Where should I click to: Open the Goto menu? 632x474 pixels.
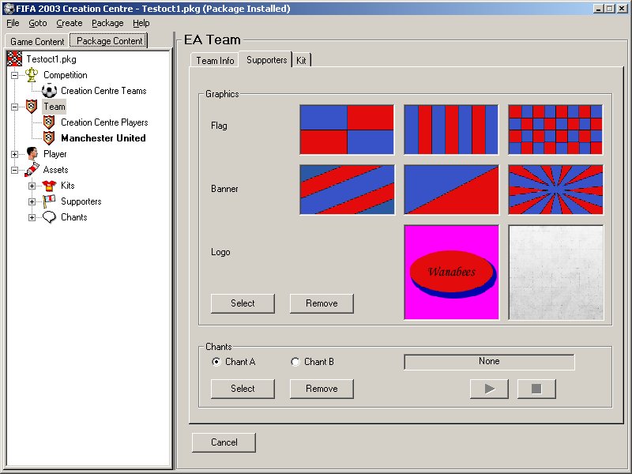click(37, 23)
